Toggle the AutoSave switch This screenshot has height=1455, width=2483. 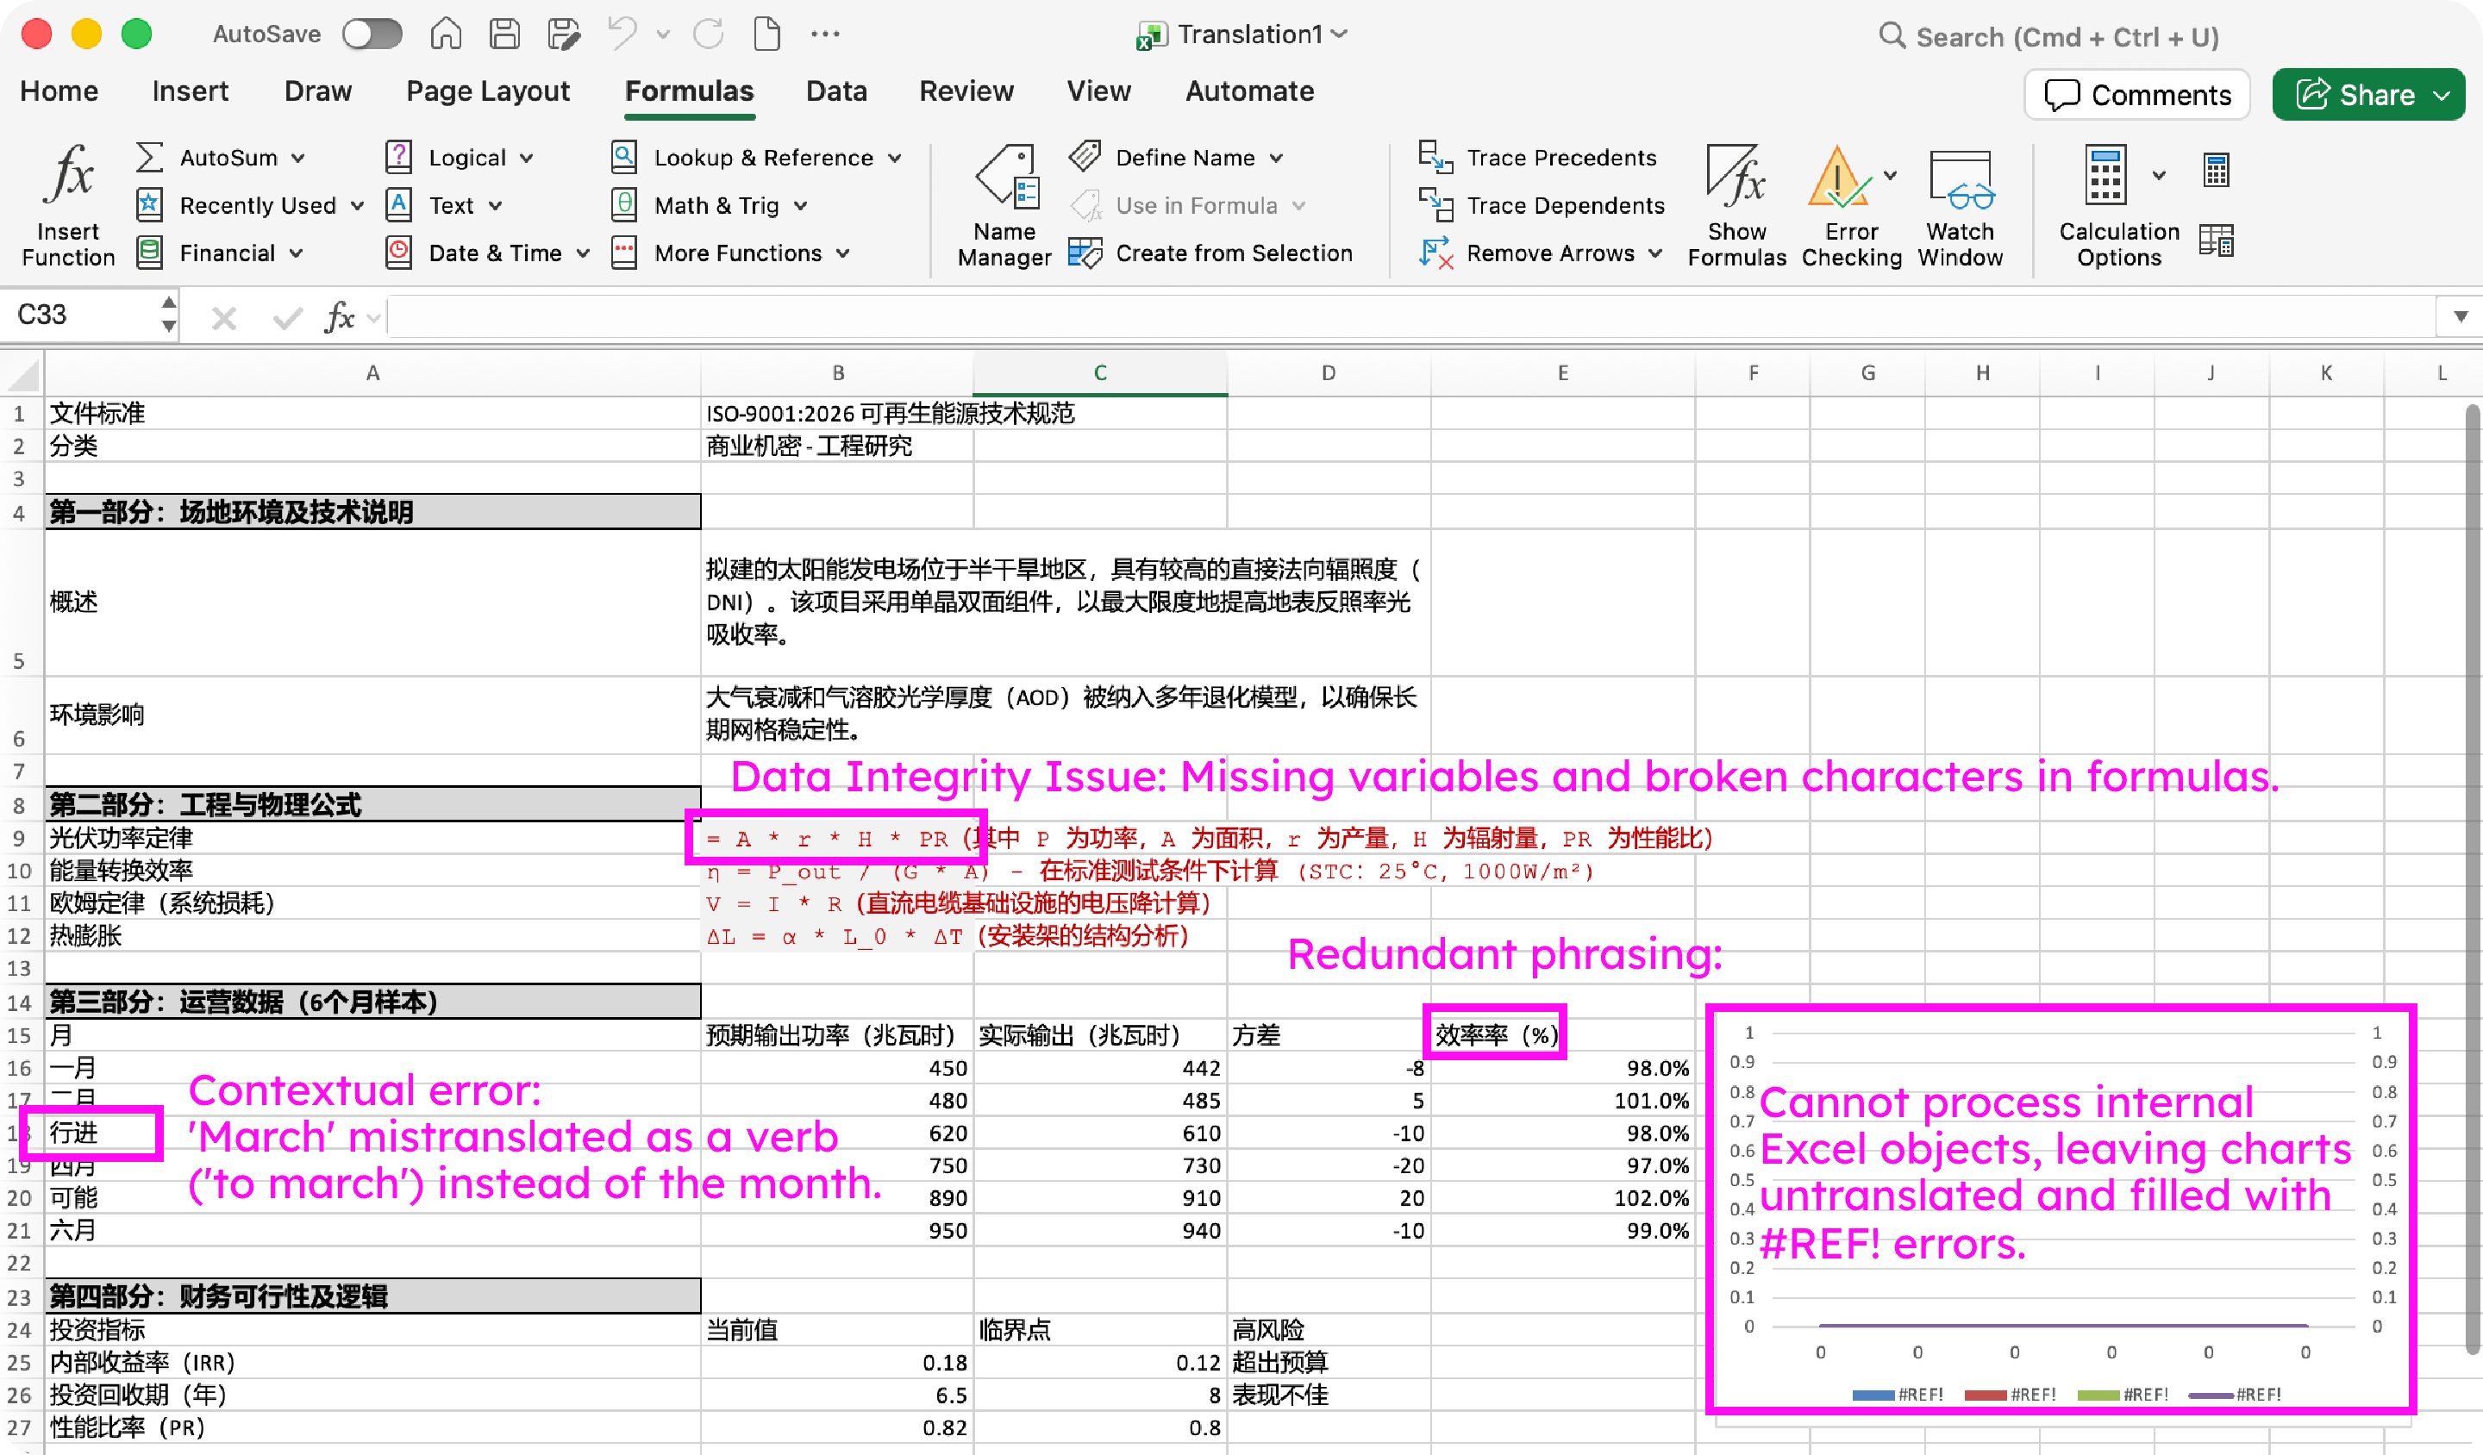coord(372,34)
